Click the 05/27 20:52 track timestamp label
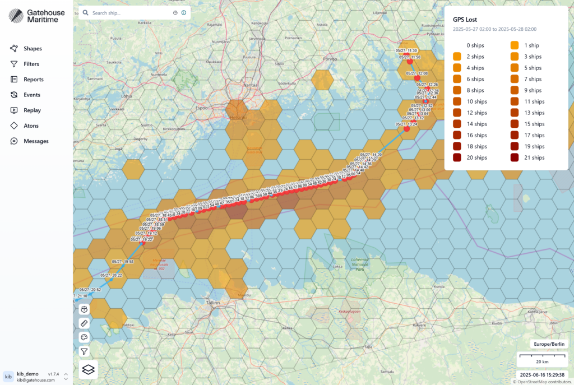The width and height of the screenshot is (574, 385). coord(90,290)
